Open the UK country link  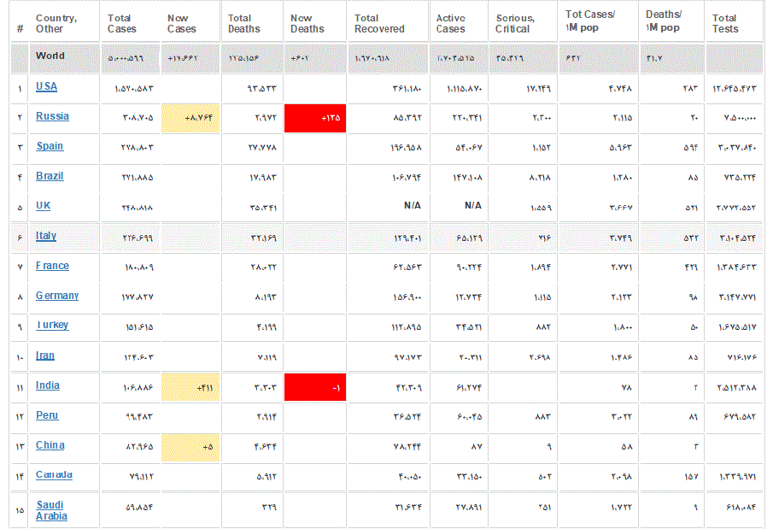pyautogui.click(x=43, y=206)
